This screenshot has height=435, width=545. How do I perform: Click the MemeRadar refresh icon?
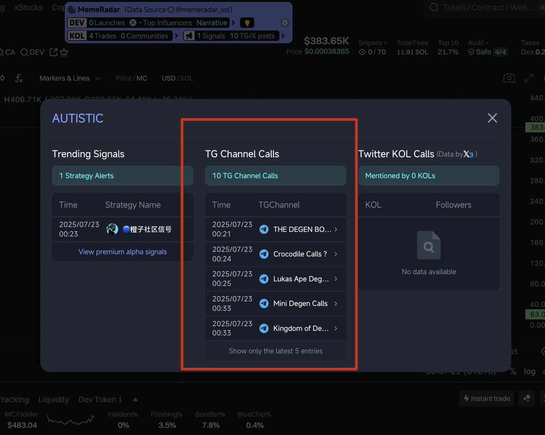(x=284, y=22)
